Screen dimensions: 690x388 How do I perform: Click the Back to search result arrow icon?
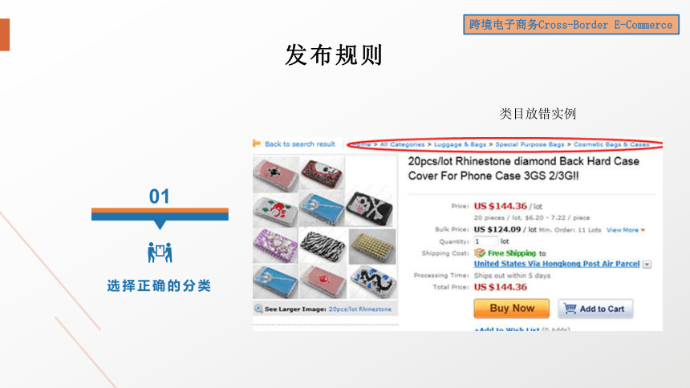coord(257,143)
